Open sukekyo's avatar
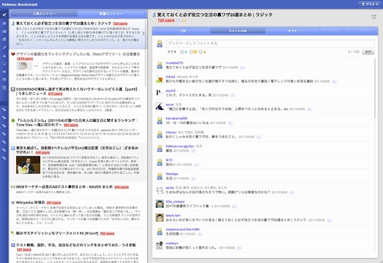Screen dimensions: 383x263 tap(160, 245)
